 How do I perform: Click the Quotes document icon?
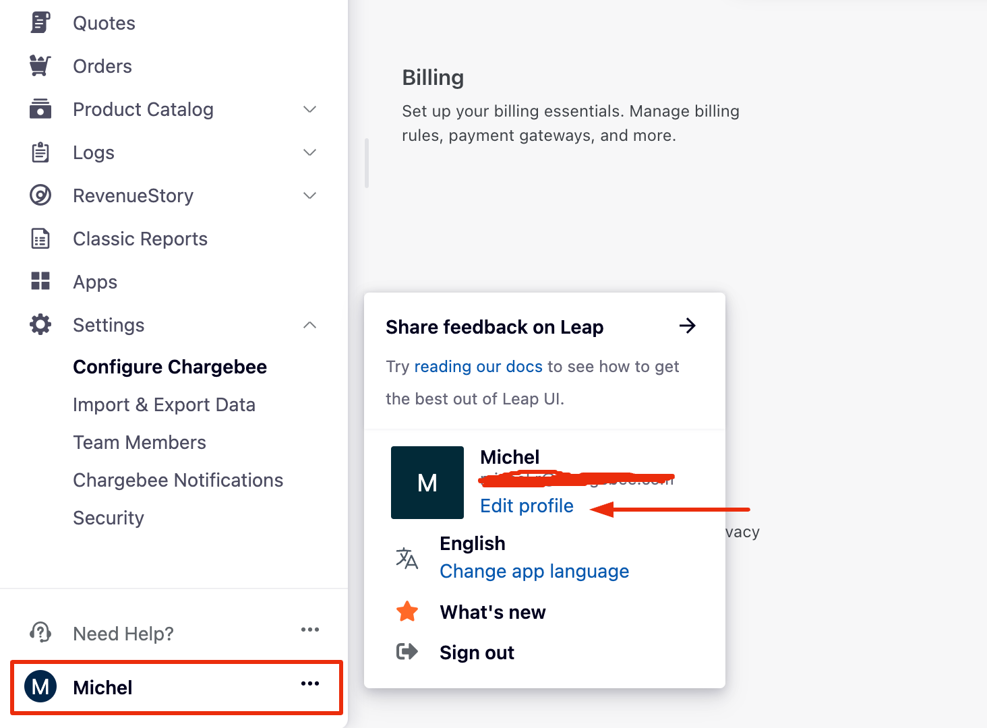[40, 22]
